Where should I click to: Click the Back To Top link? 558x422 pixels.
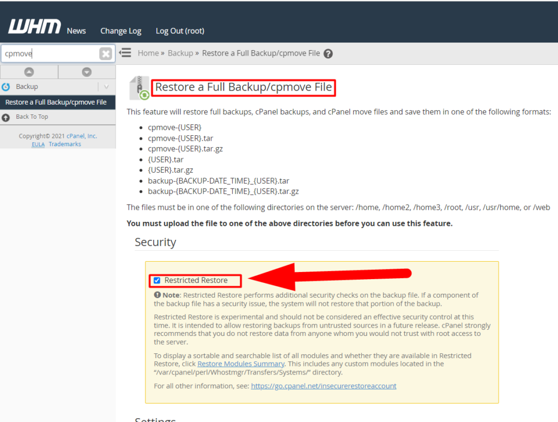(32, 117)
